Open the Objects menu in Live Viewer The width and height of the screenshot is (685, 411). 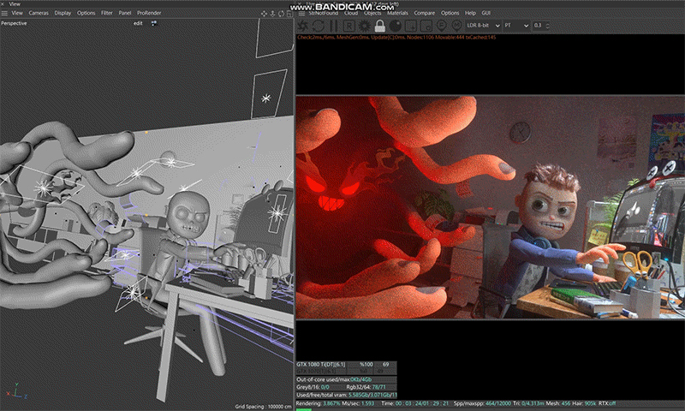[x=372, y=13]
